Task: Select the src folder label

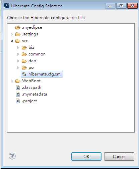Action: point(25,41)
